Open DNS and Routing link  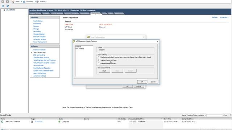coord(39,55)
